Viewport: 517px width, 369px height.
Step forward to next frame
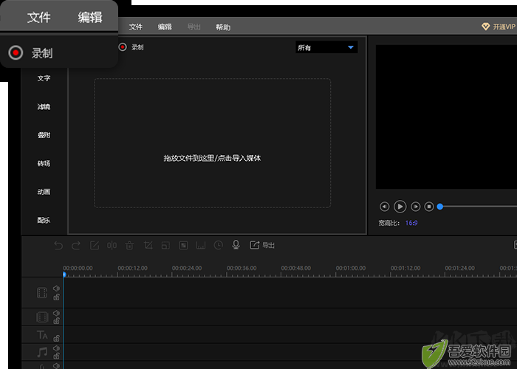(415, 207)
